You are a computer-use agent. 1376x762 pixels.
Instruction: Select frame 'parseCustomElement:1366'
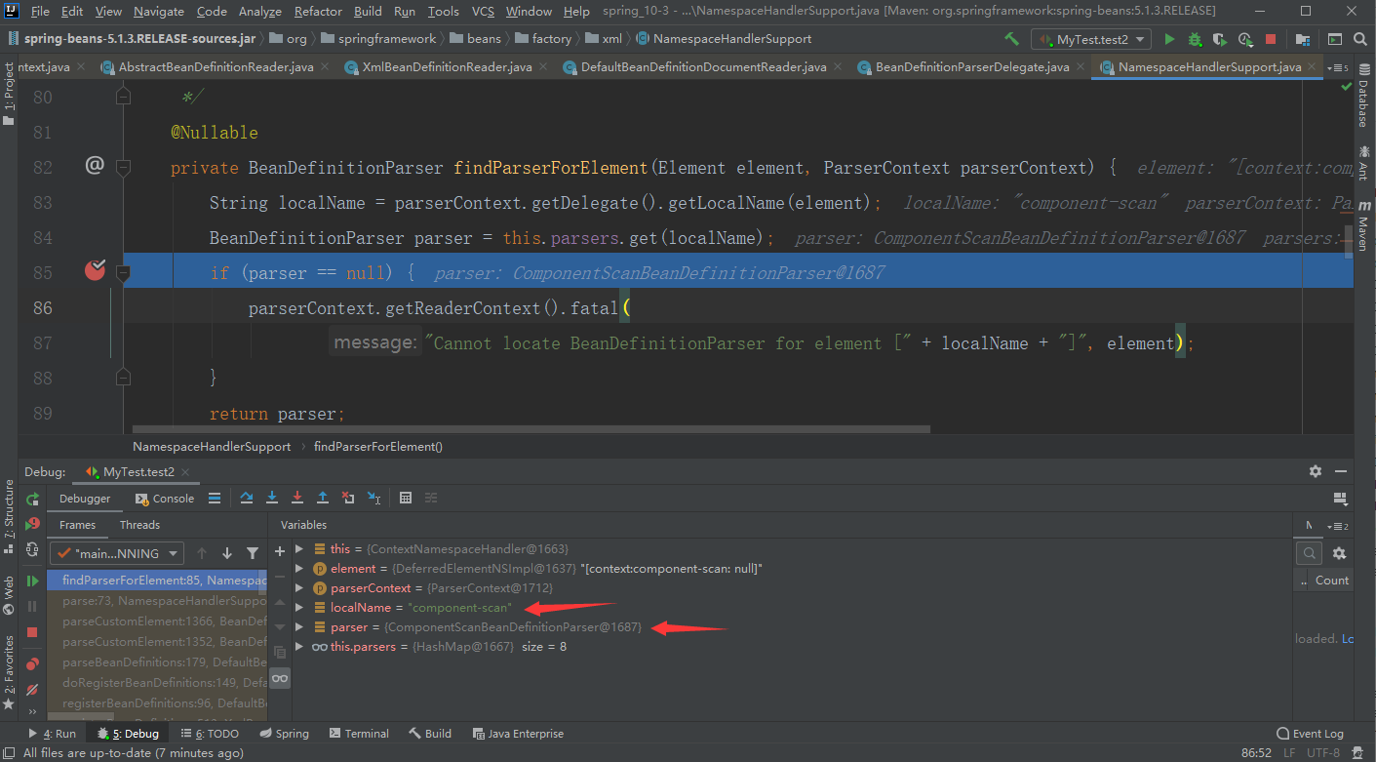click(157, 622)
